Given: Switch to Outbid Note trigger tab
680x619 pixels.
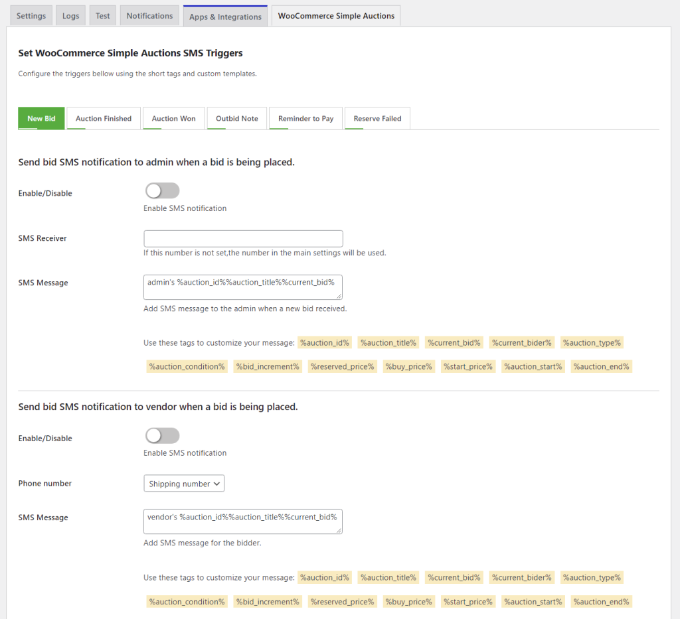Looking at the screenshot, I should (237, 118).
